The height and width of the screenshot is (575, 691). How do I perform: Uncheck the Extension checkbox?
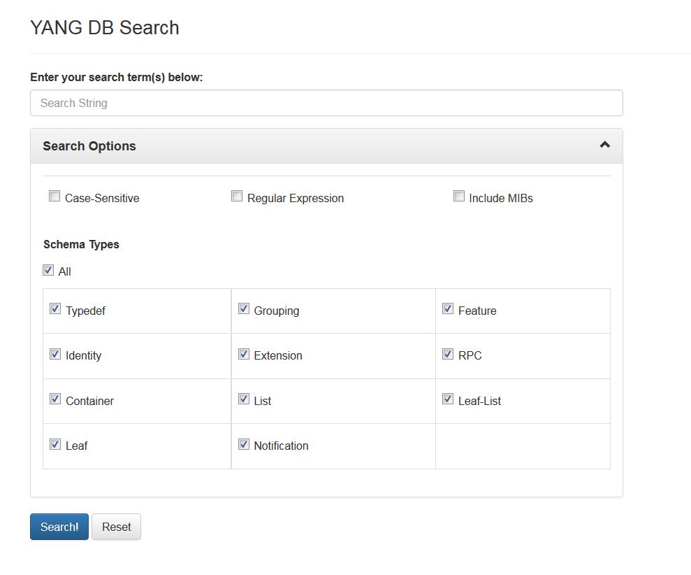pyautogui.click(x=244, y=354)
